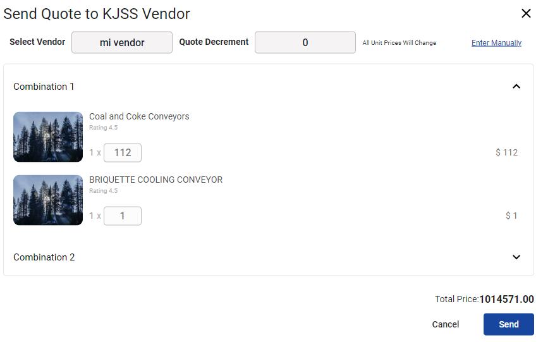Expand Combination 2 chevron arrow
543x342 pixels.
point(516,257)
